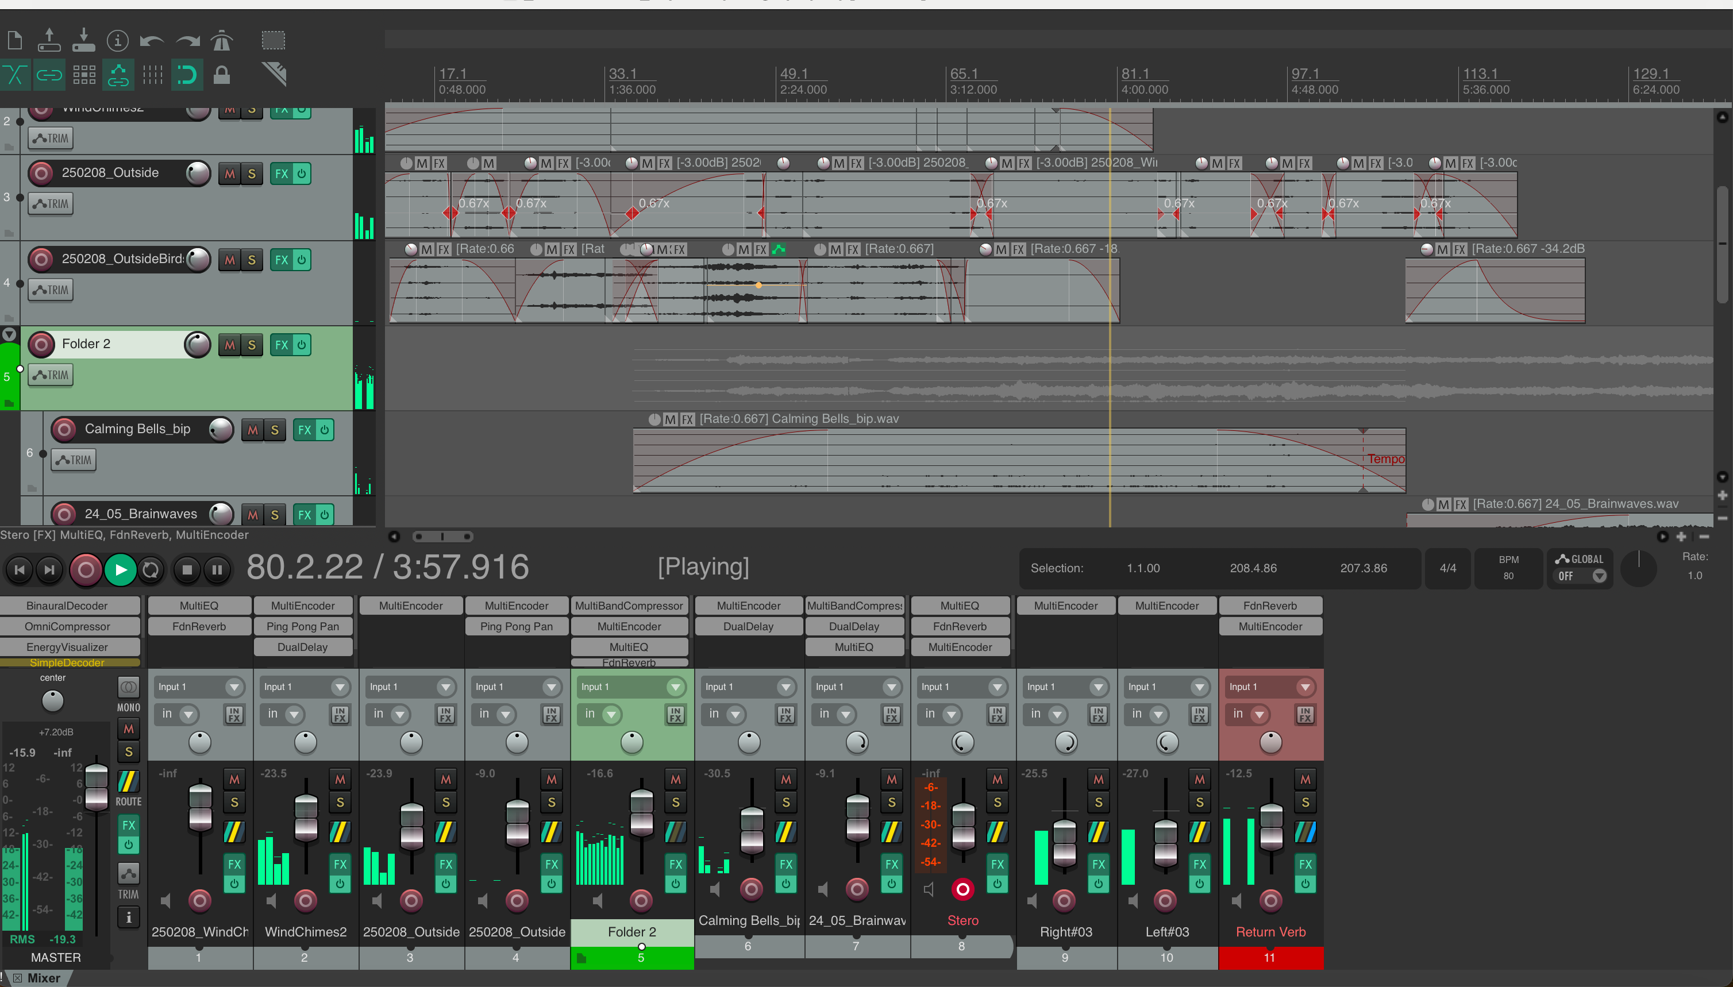Edit the BPM 80 tempo field

click(1508, 568)
